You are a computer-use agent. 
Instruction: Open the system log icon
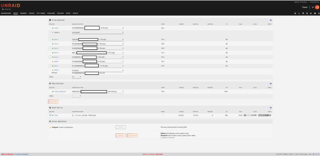(311, 13)
